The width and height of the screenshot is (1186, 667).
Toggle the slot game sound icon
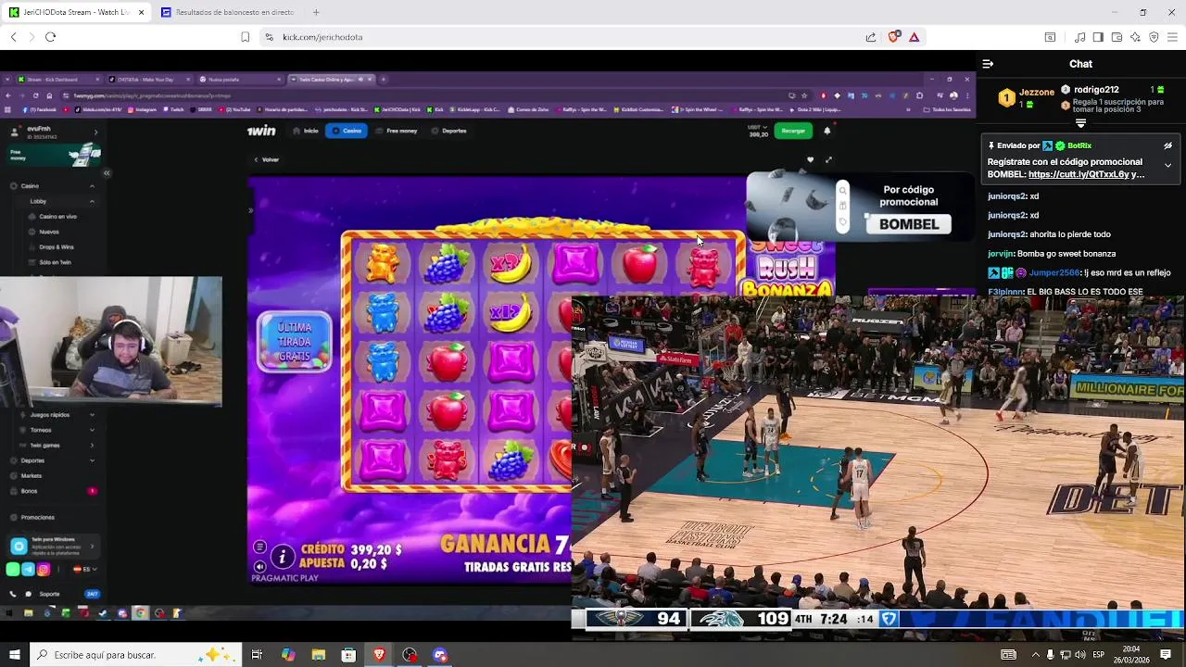[x=260, y=566]
